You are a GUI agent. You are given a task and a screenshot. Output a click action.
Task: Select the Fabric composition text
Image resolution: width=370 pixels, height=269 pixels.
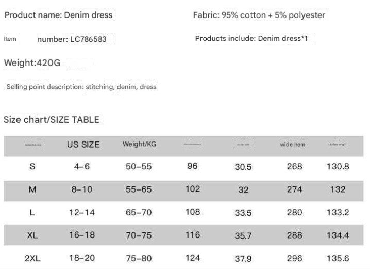pos(259,15)
